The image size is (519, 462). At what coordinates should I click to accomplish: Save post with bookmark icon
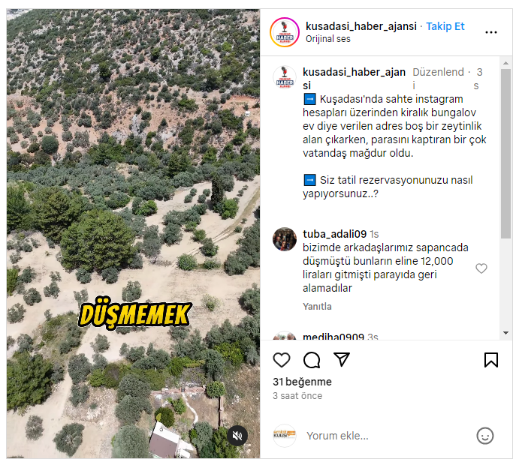491,360
